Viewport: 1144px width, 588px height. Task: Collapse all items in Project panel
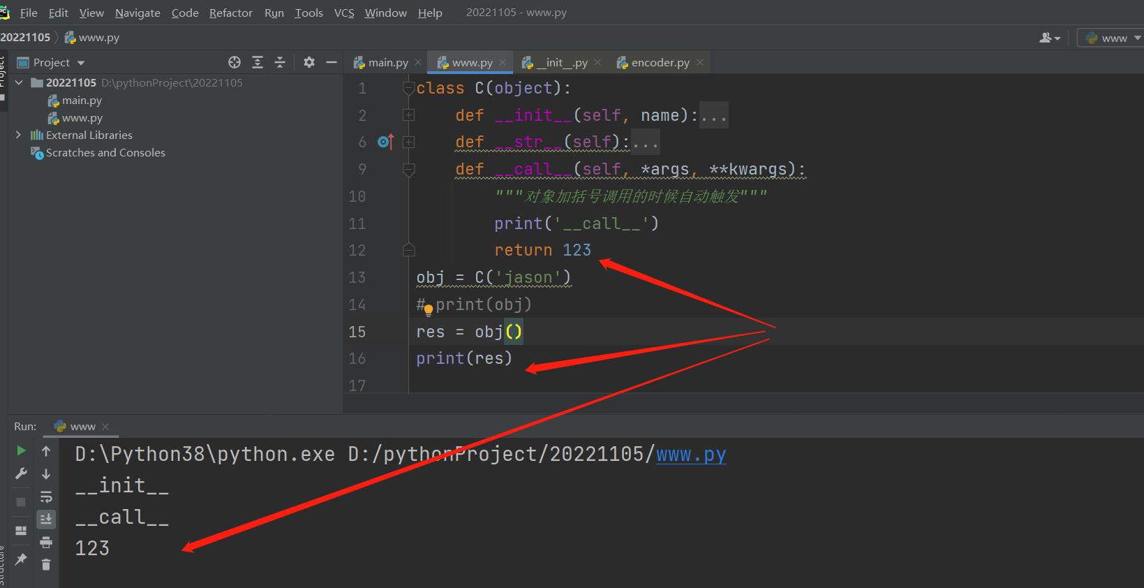[x=280, y=62]
